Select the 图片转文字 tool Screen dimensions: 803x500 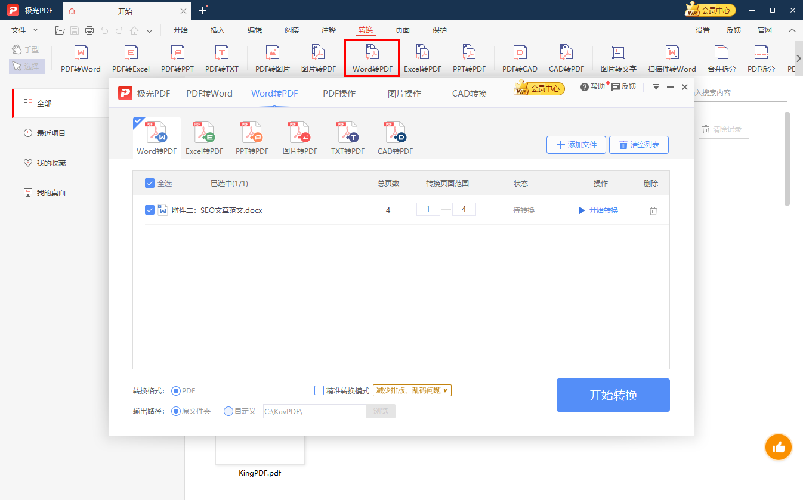click(618, 58)
